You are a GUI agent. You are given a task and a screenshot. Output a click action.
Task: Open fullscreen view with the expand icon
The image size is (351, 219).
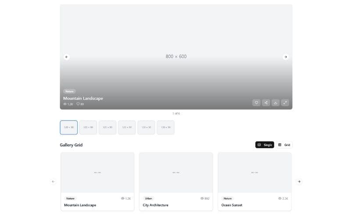(285, 102)
